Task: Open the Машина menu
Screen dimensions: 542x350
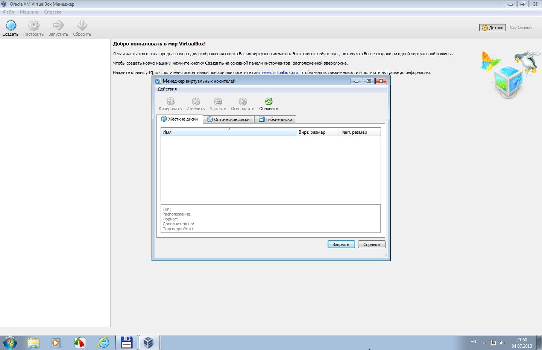Action: (x=29, y=12)
